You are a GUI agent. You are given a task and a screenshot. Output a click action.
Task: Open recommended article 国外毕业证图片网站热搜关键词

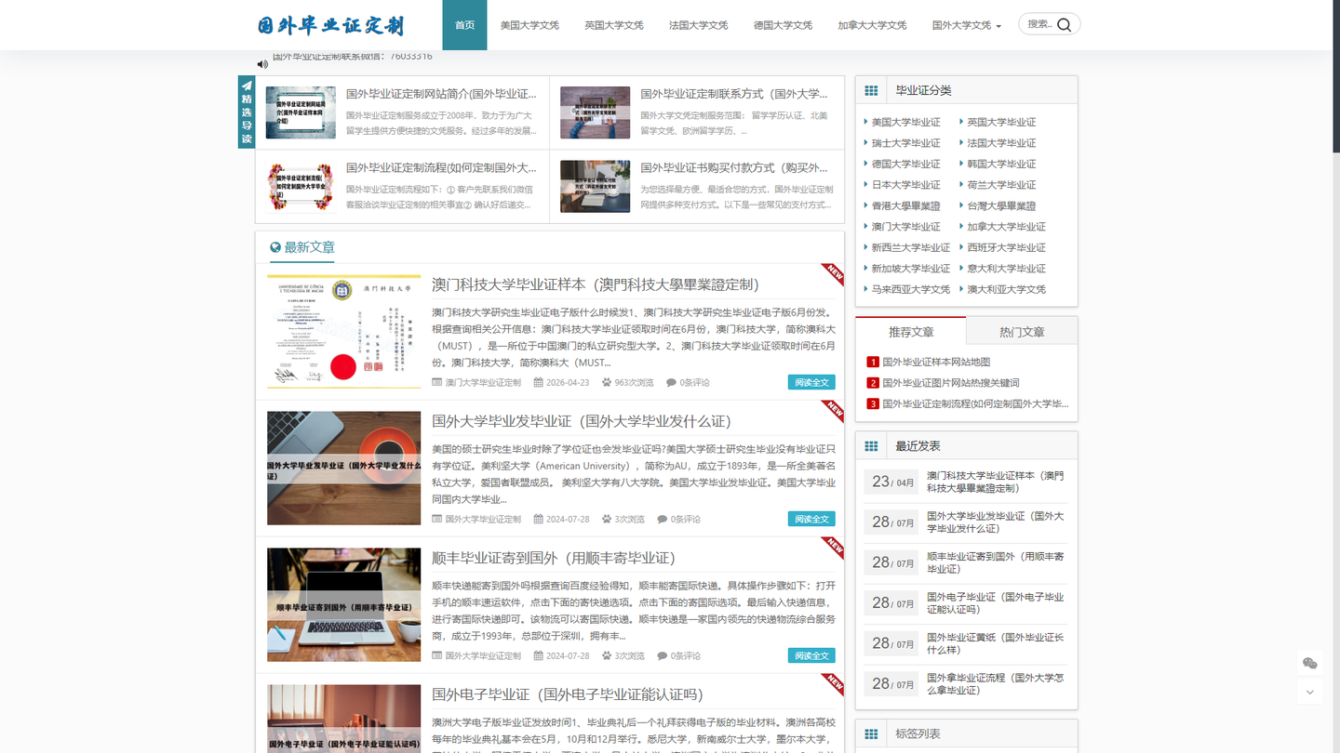[x=951, y=383]
